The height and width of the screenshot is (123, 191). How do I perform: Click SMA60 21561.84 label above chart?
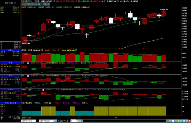point(82,7)
